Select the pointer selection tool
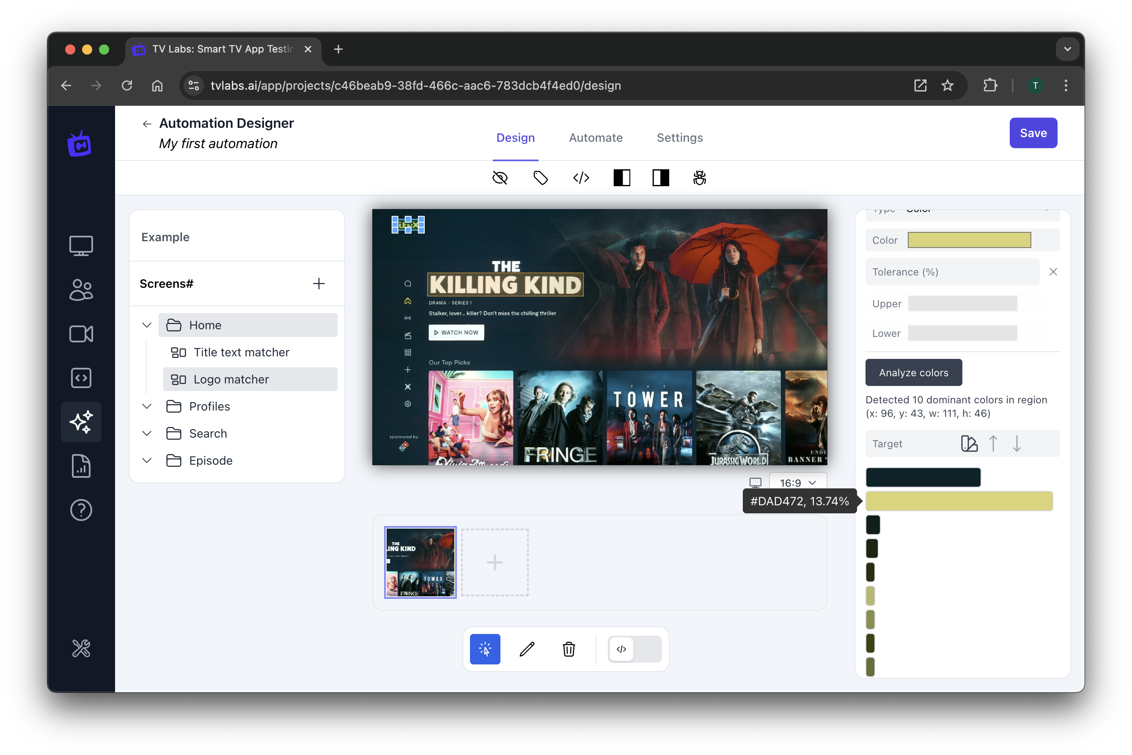This screenshot has height=755, width=1132. [x=485, y=649]
